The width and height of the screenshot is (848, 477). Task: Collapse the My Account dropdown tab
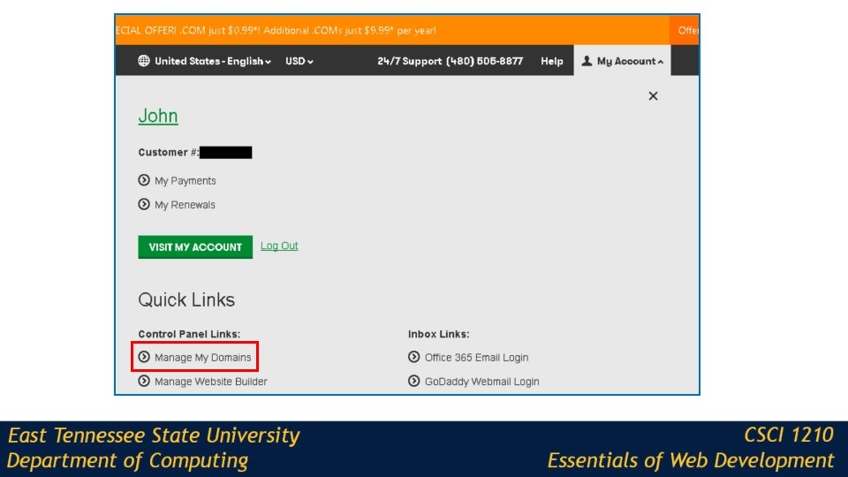pos(622,61)
